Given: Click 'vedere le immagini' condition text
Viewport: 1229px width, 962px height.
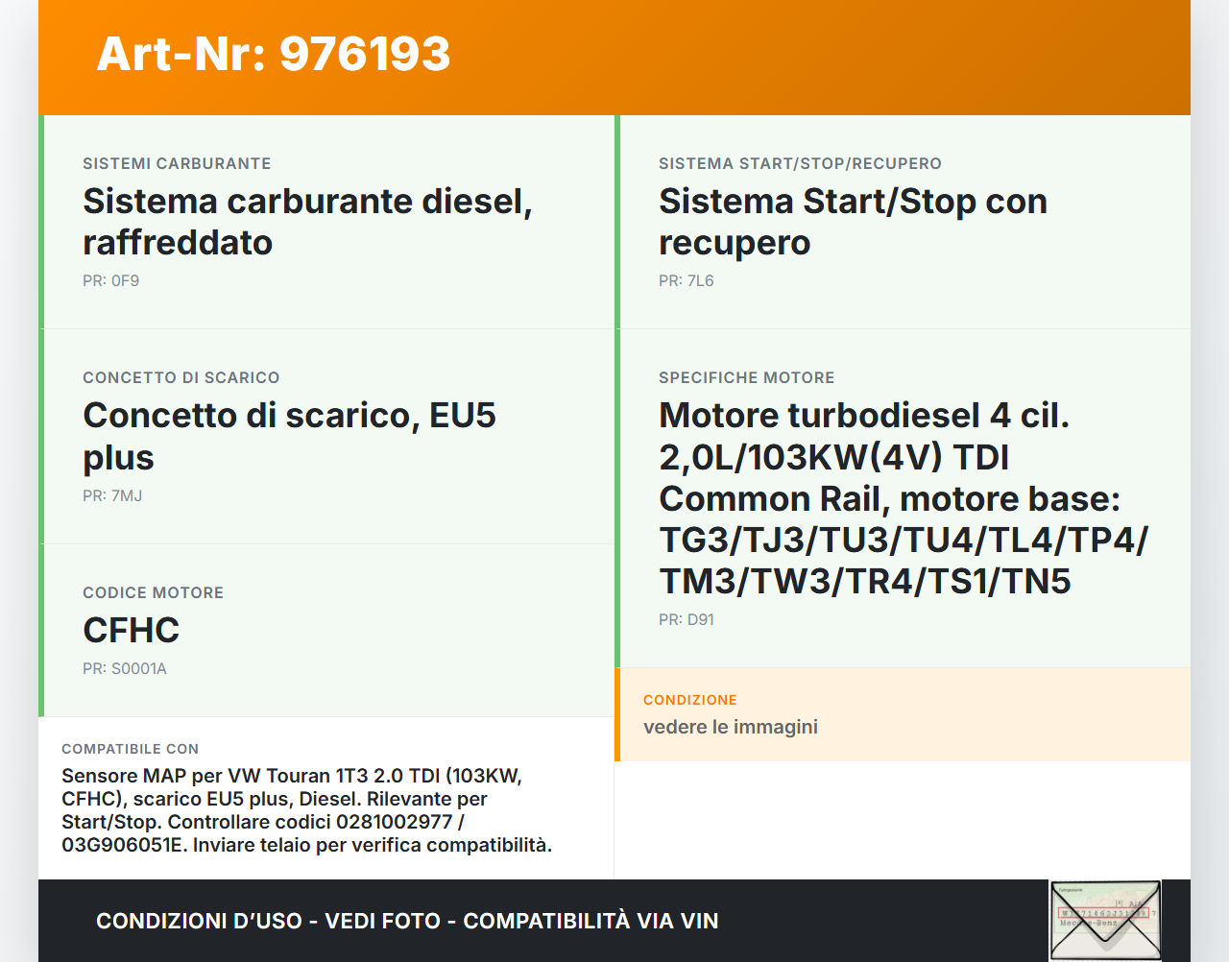Looking at the screenshot, I should tap(730, 727).
